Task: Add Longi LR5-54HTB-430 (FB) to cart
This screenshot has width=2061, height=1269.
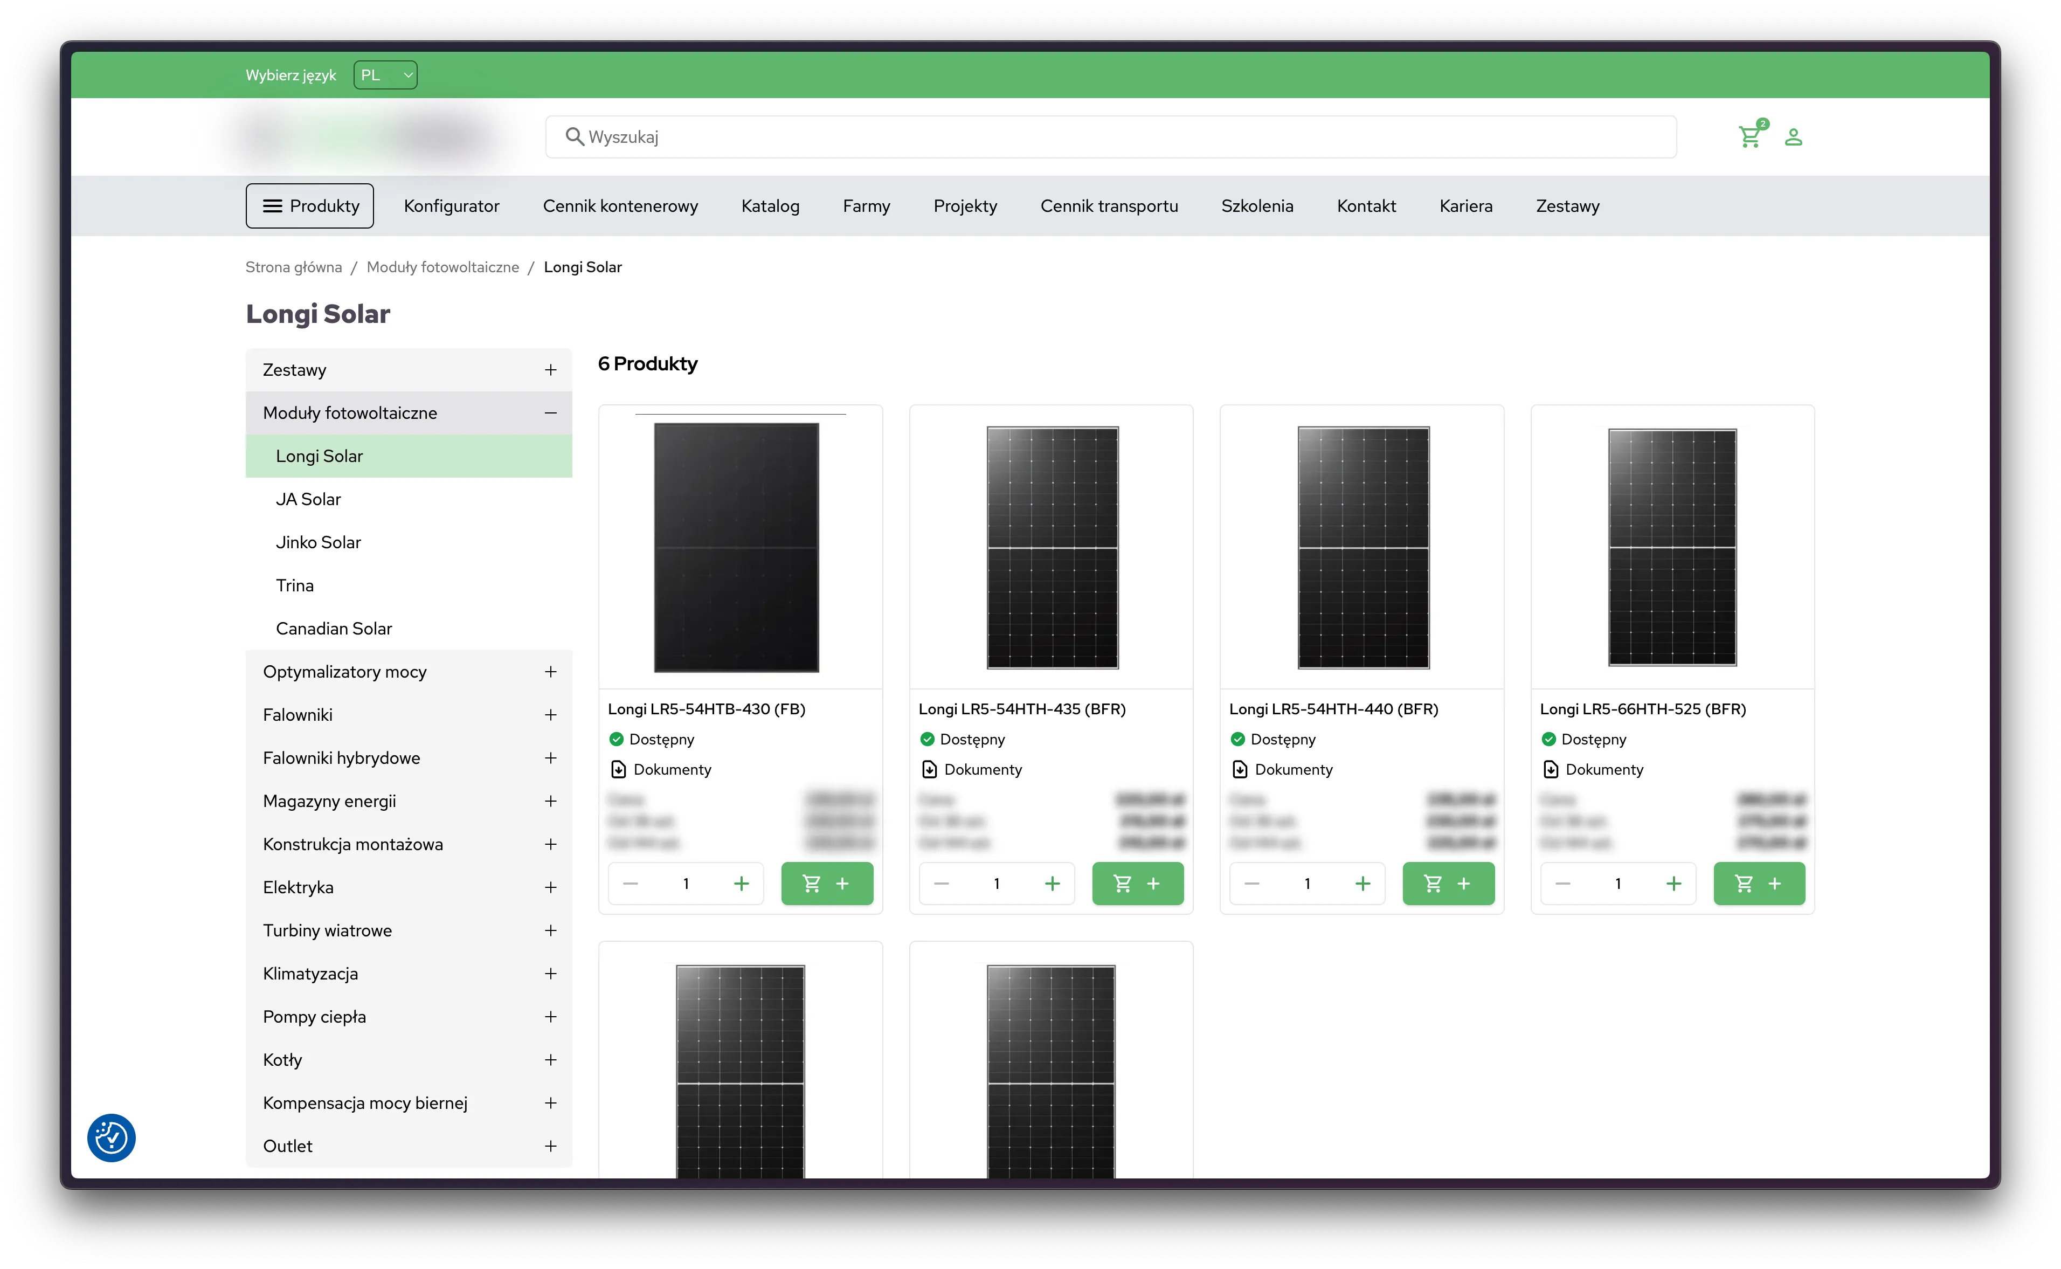Action: pos(827,884)
